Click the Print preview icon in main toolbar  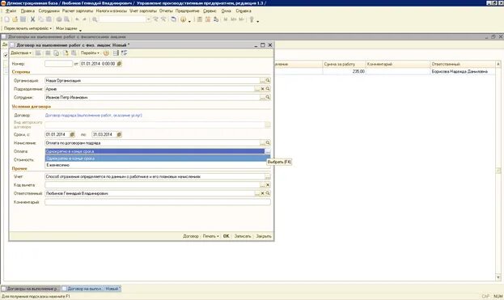click(66, 19)
